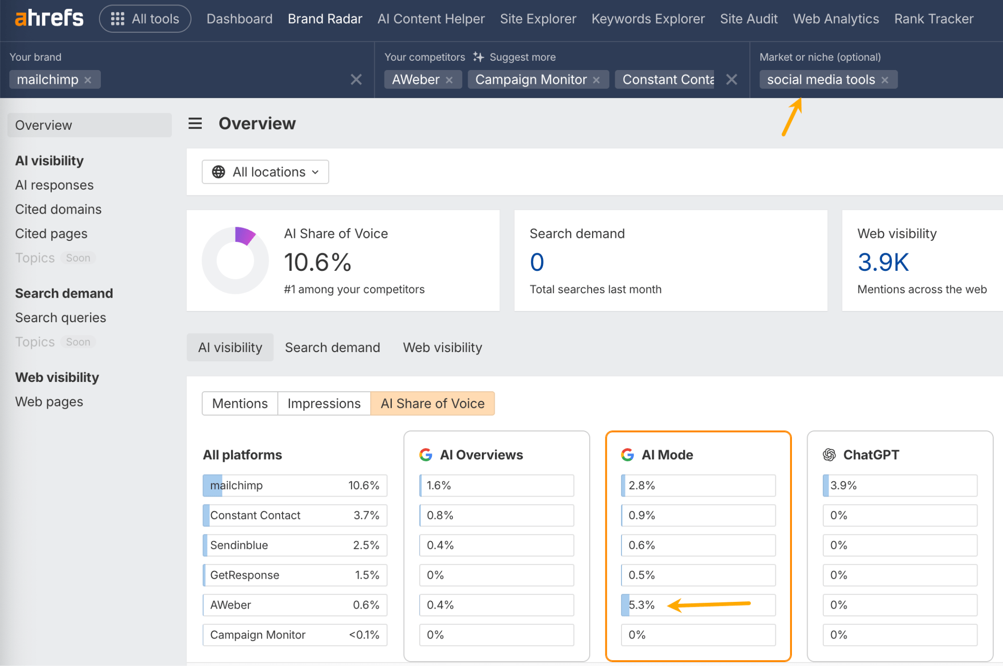
Task: Select the AI Share of Voice view
Action: tap(432, 403)
